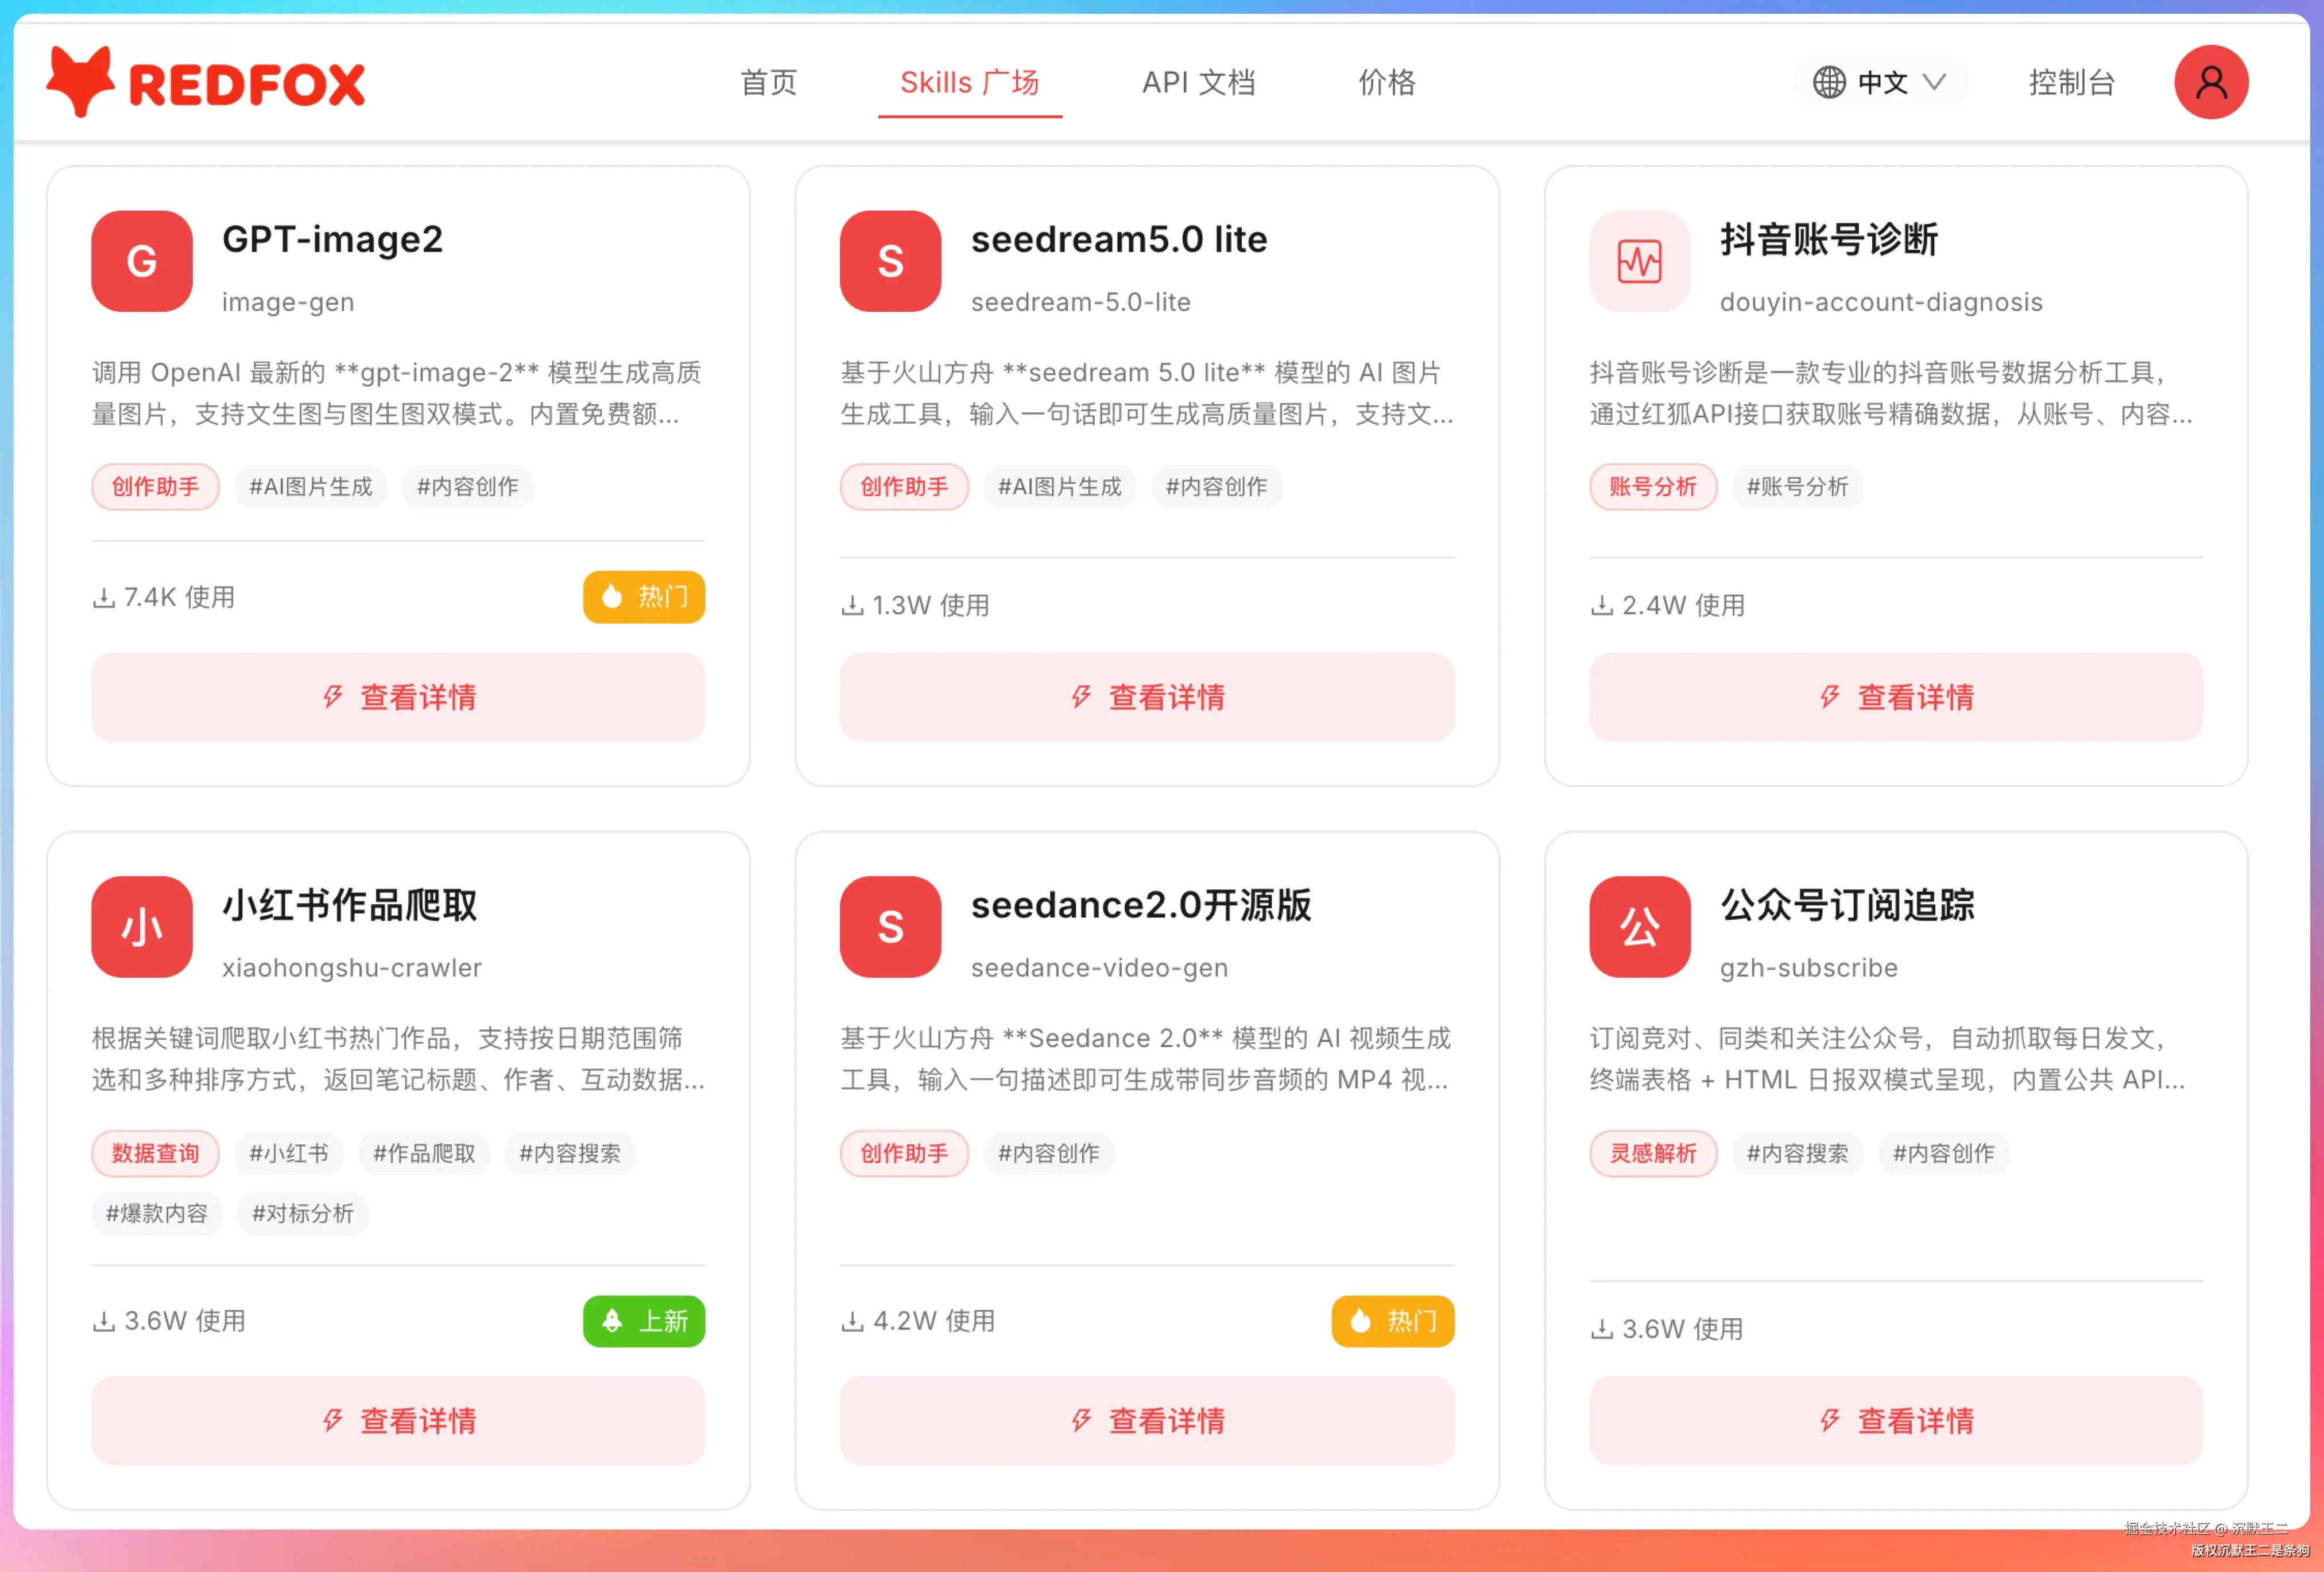Click the download icon beside 7.4K 使用

pyautogui.click(x=104, y=598)
